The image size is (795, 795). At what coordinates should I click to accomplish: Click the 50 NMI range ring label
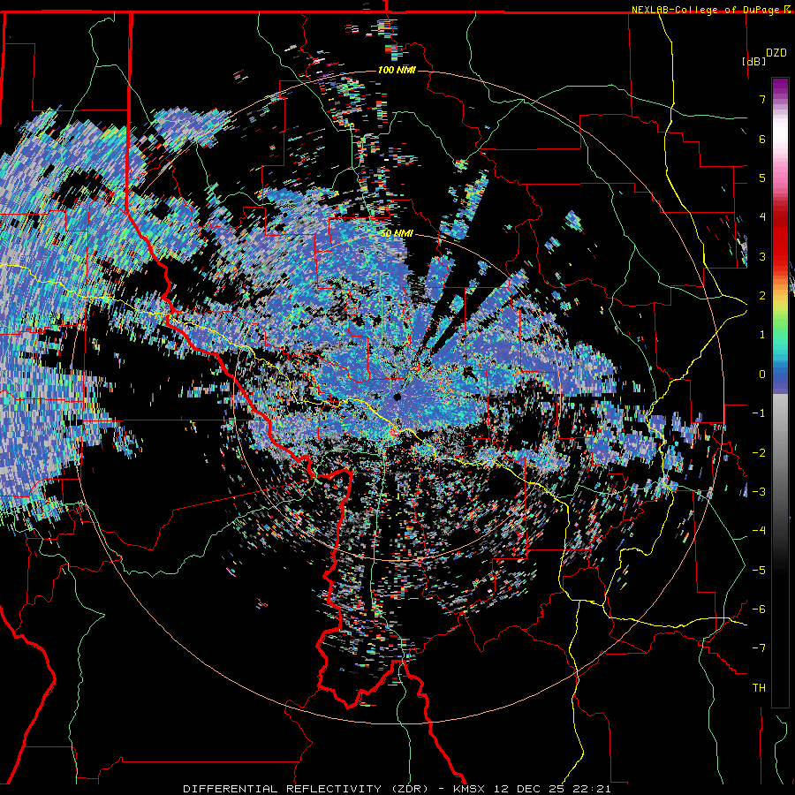click(x=397, y=234)
